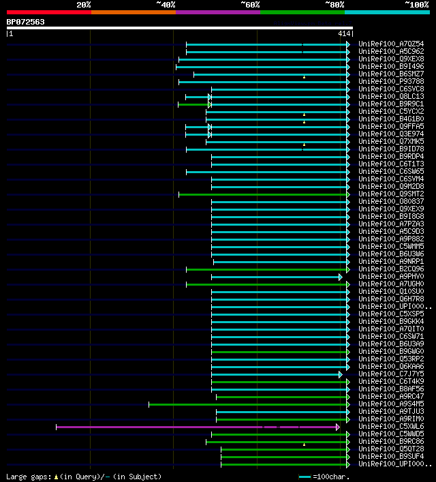Select the UniRef100_B6U3W6 label

click(391, 254)
